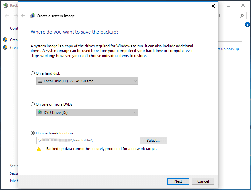Open the Local Disk (H:) drive dropdown

pyautogui.click(x=87, y=81)
